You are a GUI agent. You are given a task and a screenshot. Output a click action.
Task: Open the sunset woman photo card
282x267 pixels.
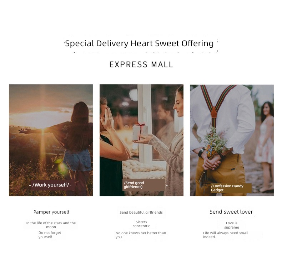(x=51, y=140)
